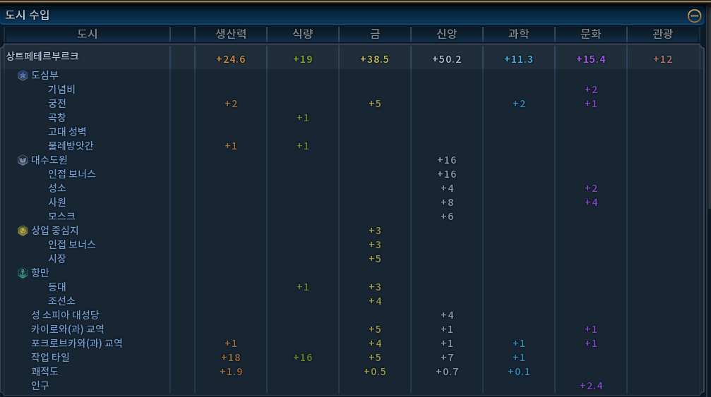Screen dimensions: 711x397
Task: Select the 곡창 building row
Action: click(57, 117)
